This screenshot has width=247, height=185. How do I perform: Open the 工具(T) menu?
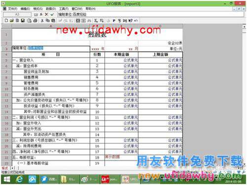click(x=64, y=9)
